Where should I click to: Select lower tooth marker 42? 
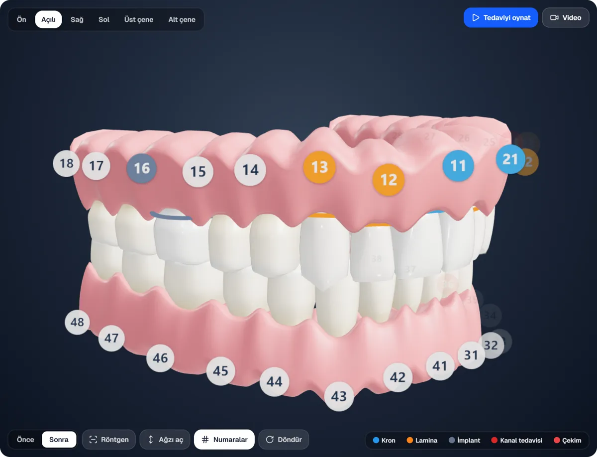tap(398, 377)
